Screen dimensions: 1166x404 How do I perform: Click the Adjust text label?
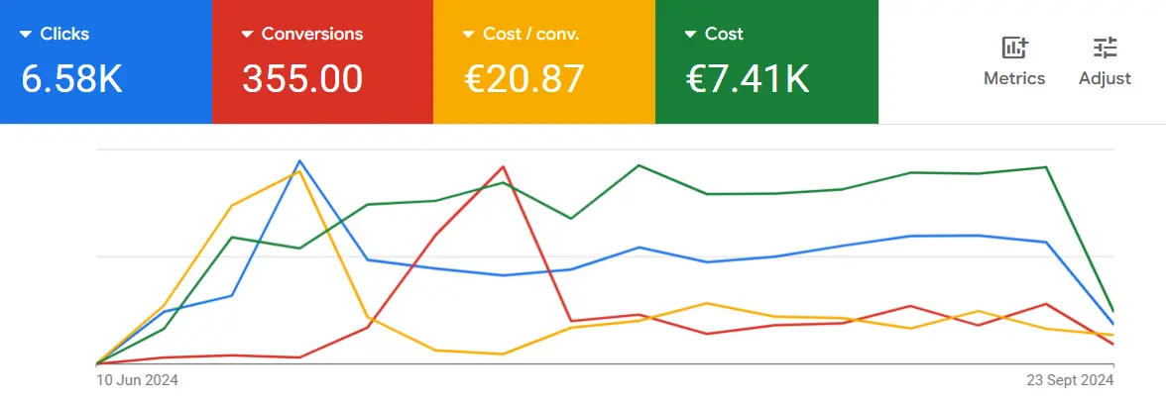(x=1105, y=78)
